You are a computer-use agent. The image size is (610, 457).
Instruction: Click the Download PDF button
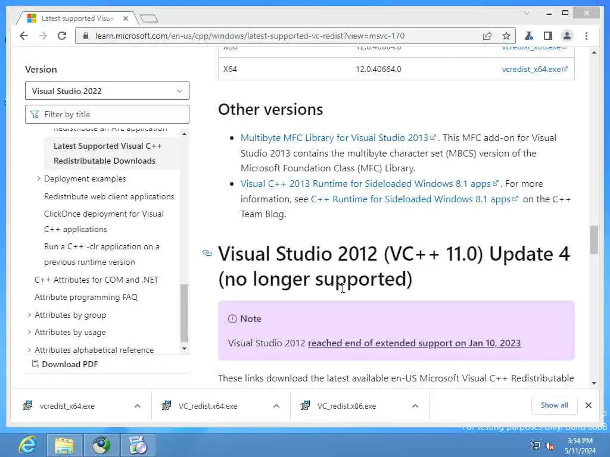(x=64, y=364)
